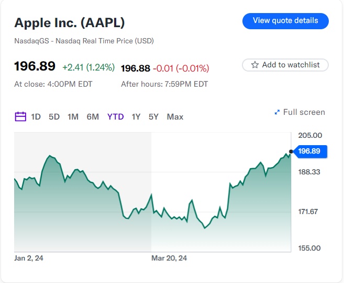Image resolution: width=344 pixels, height=283 pixels.
Task: Click the star icon beside Add to watchlist
Action: pyautogui.click(x=255, y=65)
